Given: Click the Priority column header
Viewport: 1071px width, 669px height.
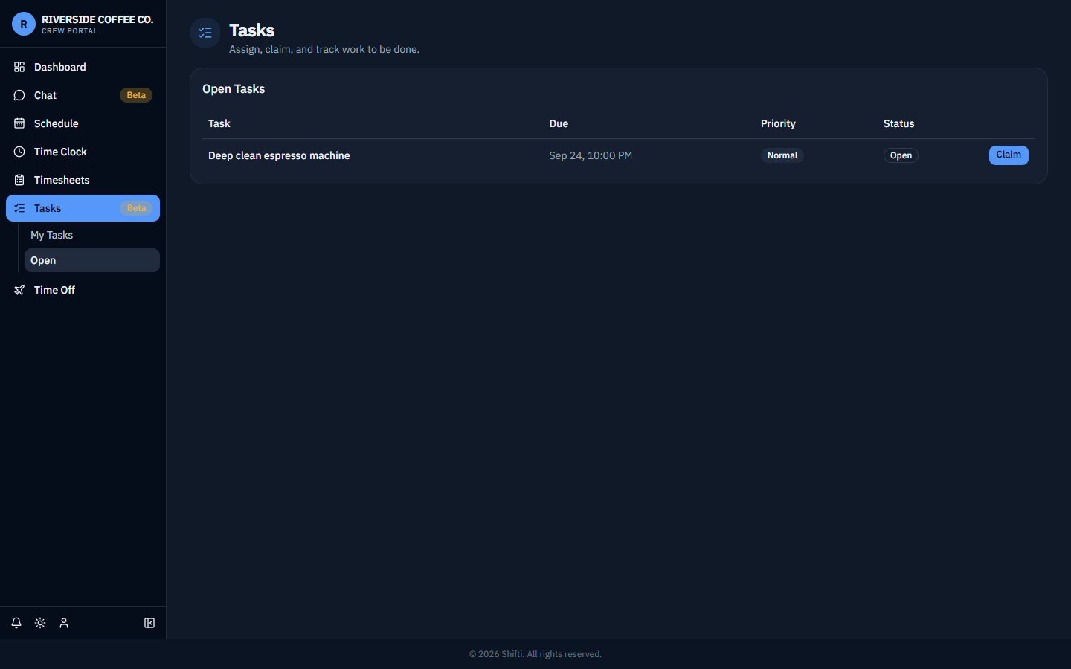Looking at the screenshot, I should pyautogui.click(x=778, y=123).
